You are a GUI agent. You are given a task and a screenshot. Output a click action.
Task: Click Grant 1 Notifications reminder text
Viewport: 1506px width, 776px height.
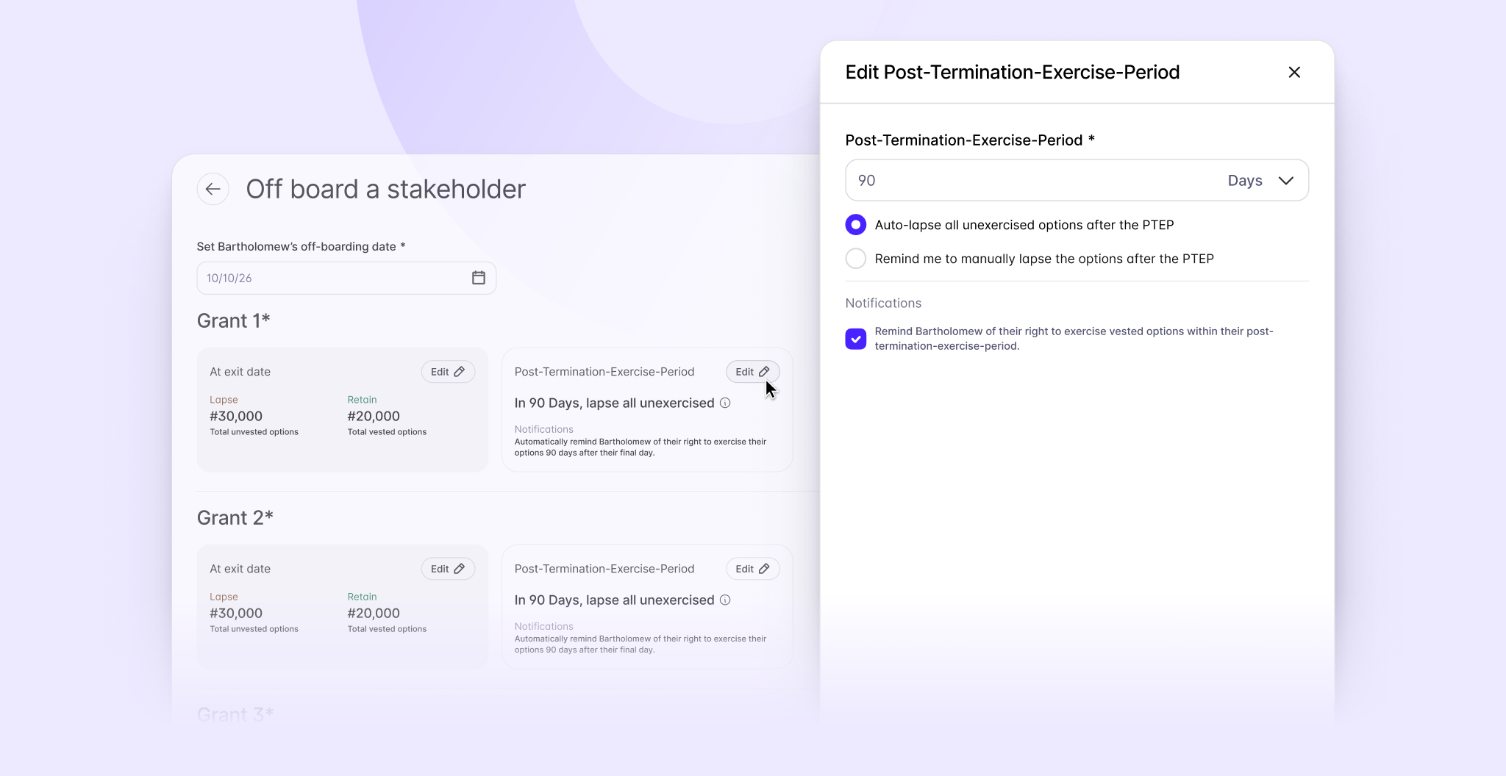[x=640, y=447]
